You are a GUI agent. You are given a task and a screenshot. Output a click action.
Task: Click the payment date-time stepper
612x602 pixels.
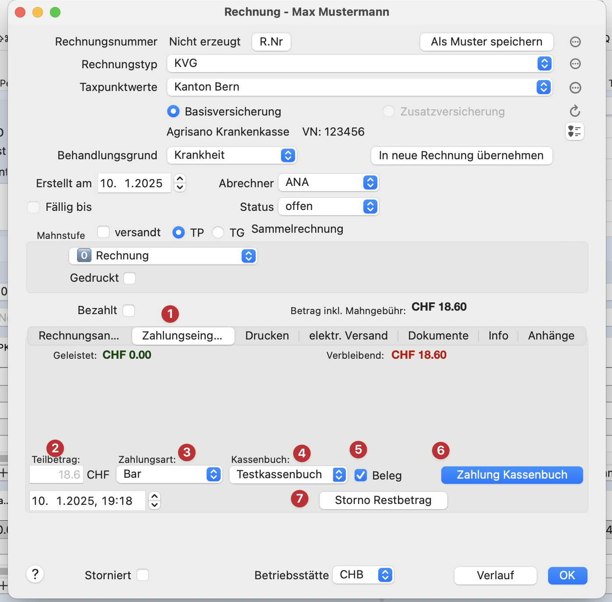click(x=155, y=500)
